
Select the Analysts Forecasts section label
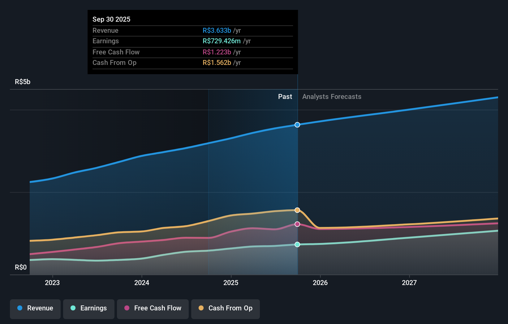(x=332, y=96)
